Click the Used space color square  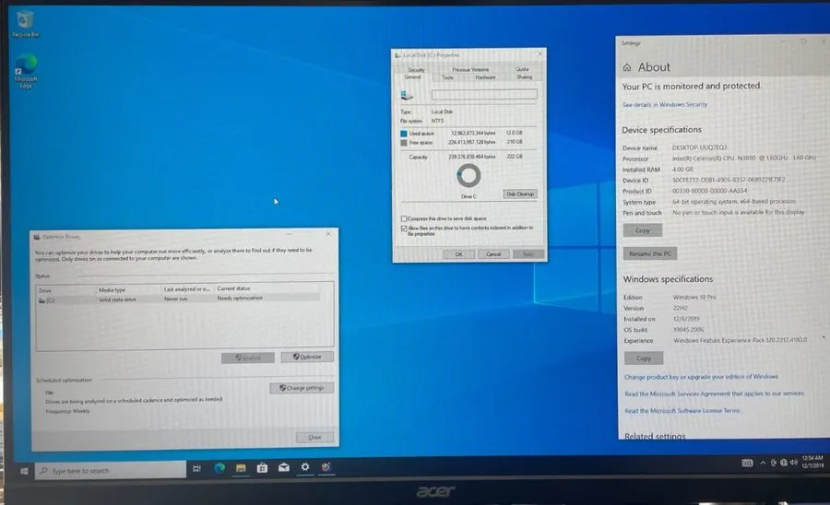(x=404, y=134)
